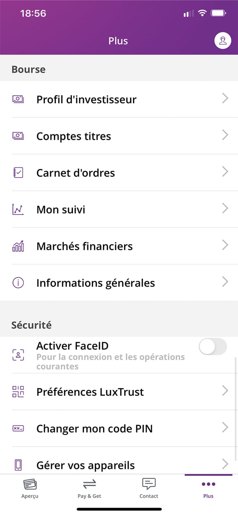
Task: Open Marchés financiers via right chevron
Action: click(x=225, y=245)
